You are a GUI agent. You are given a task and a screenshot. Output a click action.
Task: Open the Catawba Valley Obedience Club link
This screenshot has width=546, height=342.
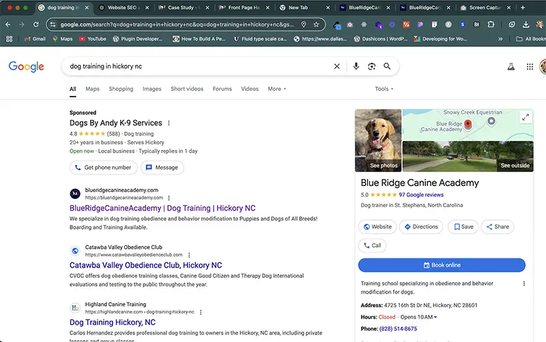click(x=145, y=265)
